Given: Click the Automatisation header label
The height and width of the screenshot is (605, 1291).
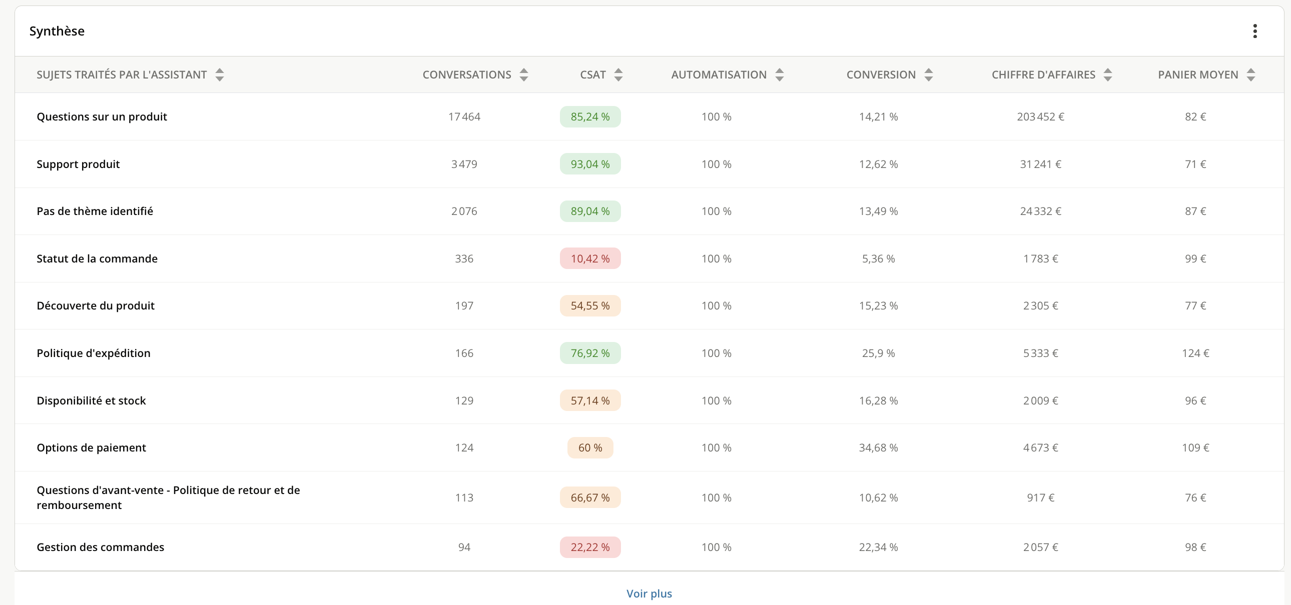Looking at the screenshot, I should click(x=718, y=74).
